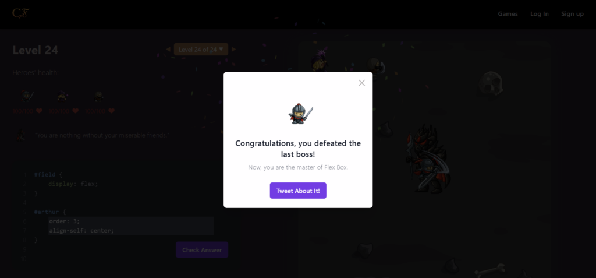Click the dark boss character on the field
Image resolution: width=596 pixels, height=278 pixels.
(428, 160)
